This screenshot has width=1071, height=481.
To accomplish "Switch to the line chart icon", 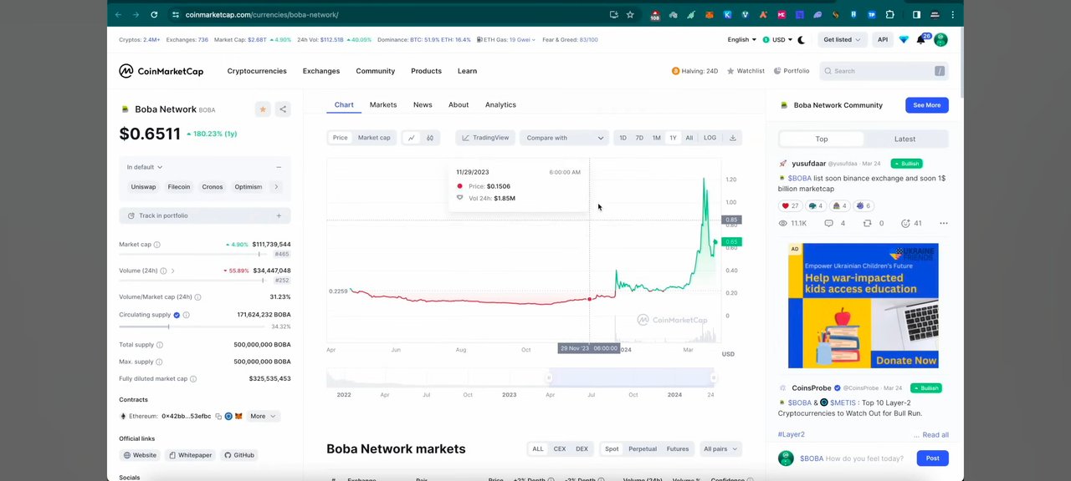I will click(x=411, y=138).
